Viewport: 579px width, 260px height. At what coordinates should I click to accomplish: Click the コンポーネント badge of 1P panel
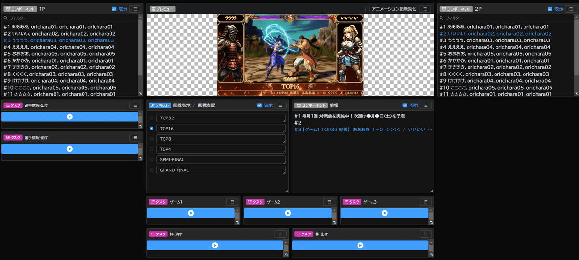(x=20, y=9)
